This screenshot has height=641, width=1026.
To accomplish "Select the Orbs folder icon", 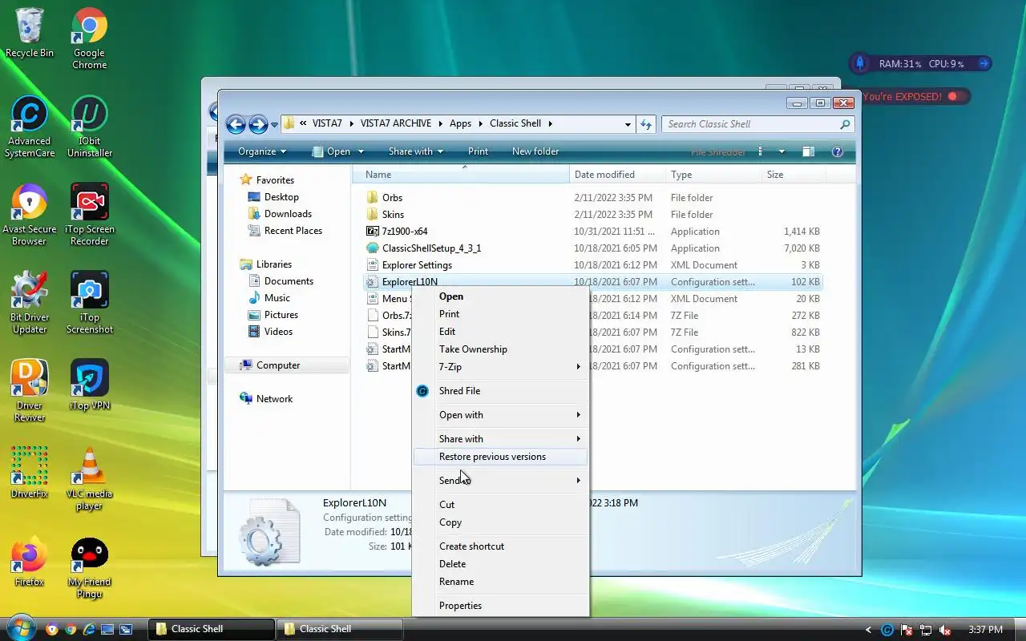I will click(x=372, y=198).
